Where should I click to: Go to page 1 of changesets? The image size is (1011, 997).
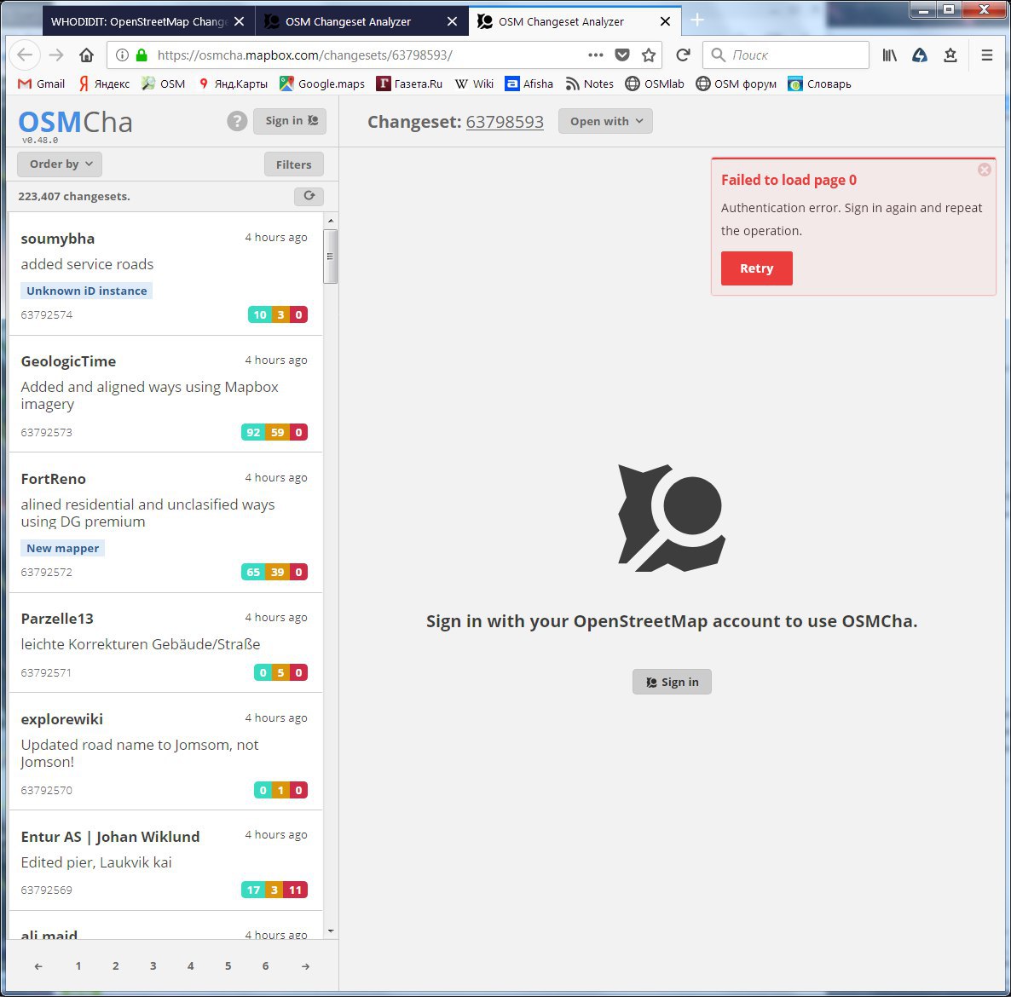tap(78, 965)
